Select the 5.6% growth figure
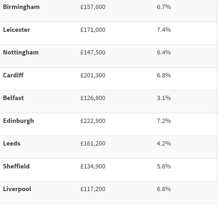Screen dimensions: 218x204 click(x=164, y=166)
